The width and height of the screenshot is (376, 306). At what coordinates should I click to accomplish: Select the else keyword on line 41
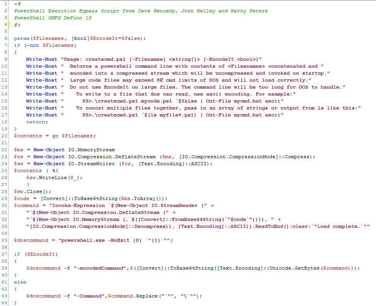(20, 282)
